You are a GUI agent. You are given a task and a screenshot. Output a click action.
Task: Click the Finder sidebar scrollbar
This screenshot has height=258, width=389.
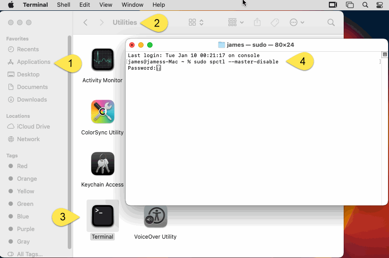pos(70,142)
